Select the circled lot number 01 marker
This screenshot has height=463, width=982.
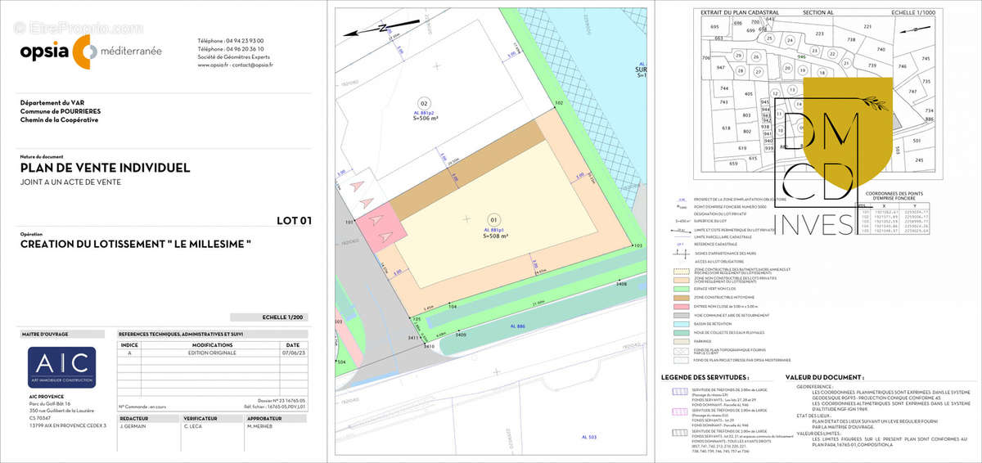[493, 220]
